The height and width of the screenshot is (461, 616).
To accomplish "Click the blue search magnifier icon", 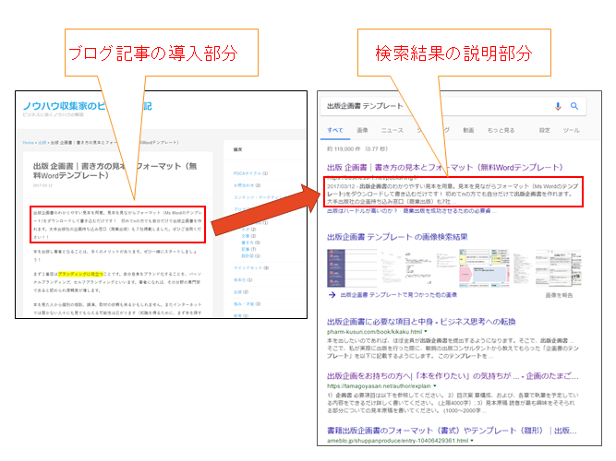I will coord(574,106).
